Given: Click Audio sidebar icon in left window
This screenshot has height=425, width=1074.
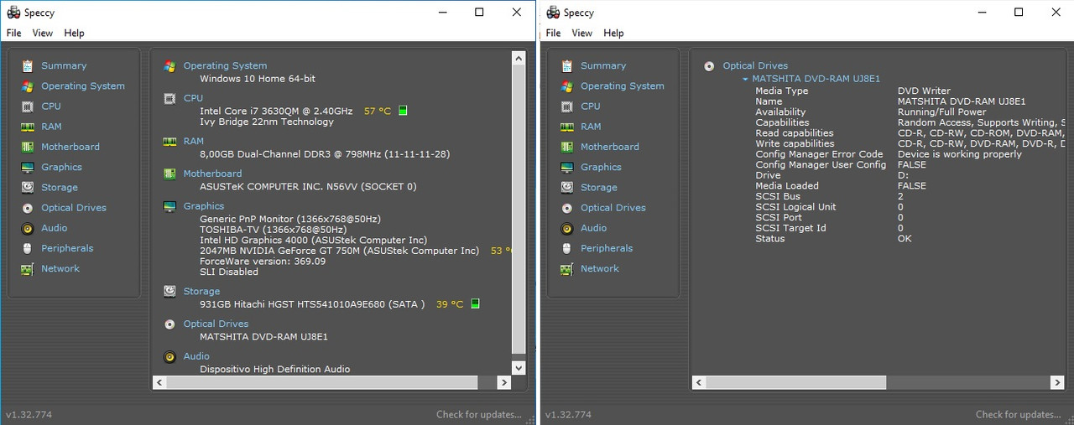Looking at the screenshot, I should pyautogui.click(x=28, y=228).
